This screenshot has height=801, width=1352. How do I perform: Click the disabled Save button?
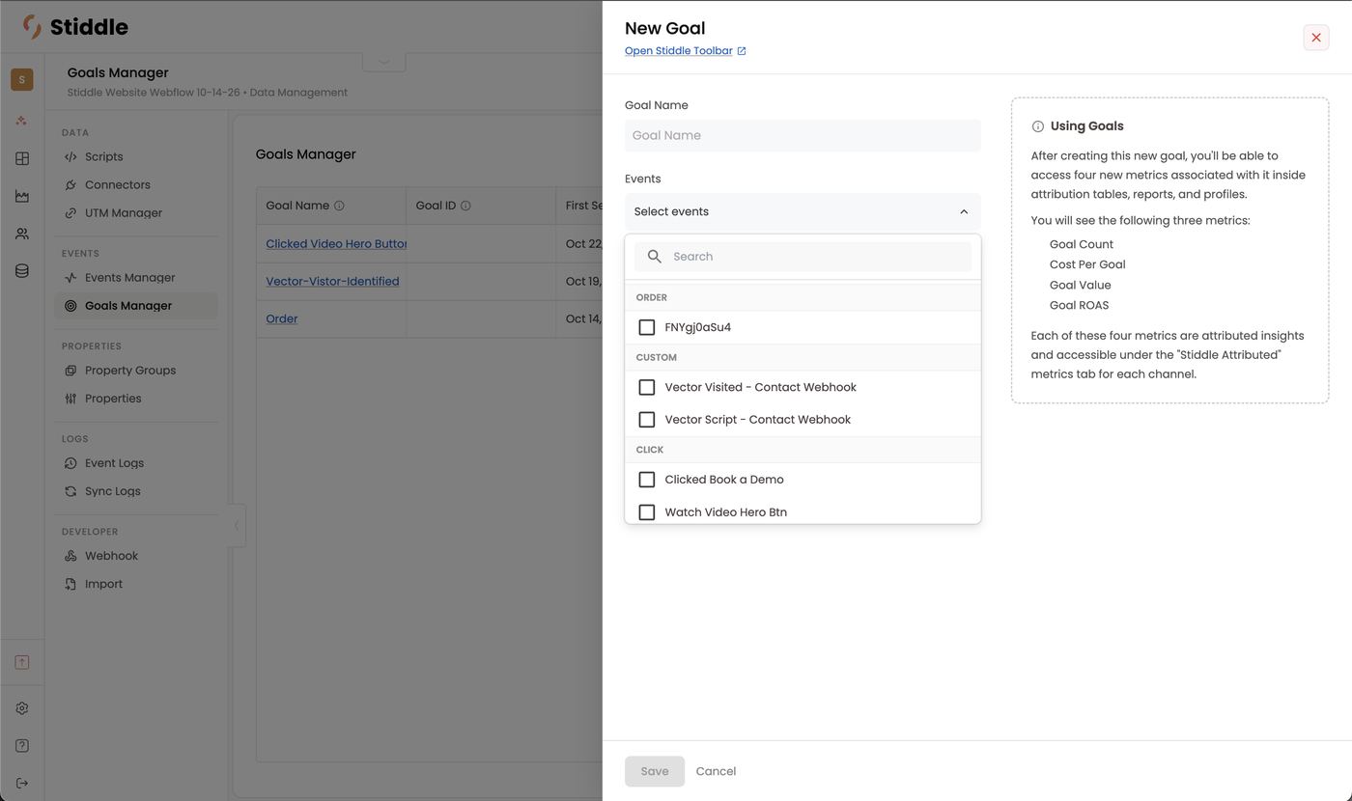coord(655,771)
